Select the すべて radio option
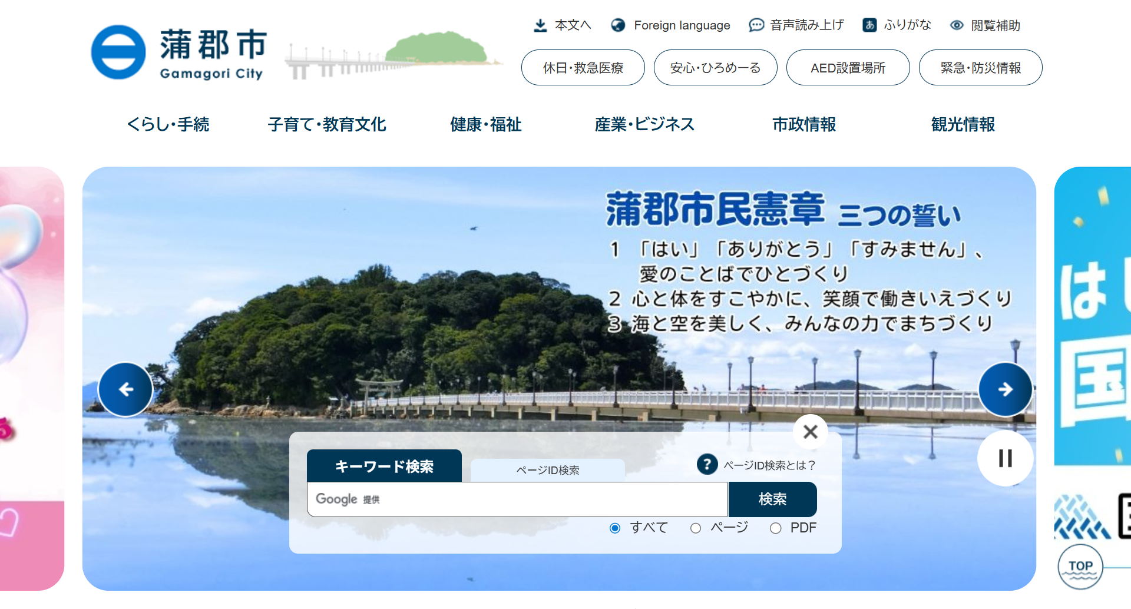 coord(615,528)
